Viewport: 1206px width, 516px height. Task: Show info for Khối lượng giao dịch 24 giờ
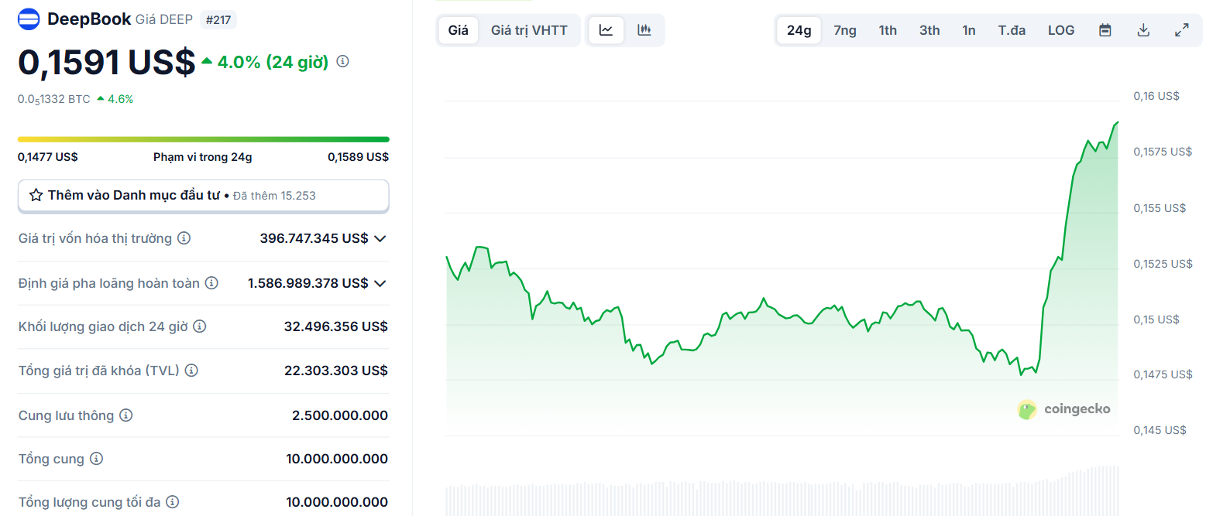coord(200,326)
